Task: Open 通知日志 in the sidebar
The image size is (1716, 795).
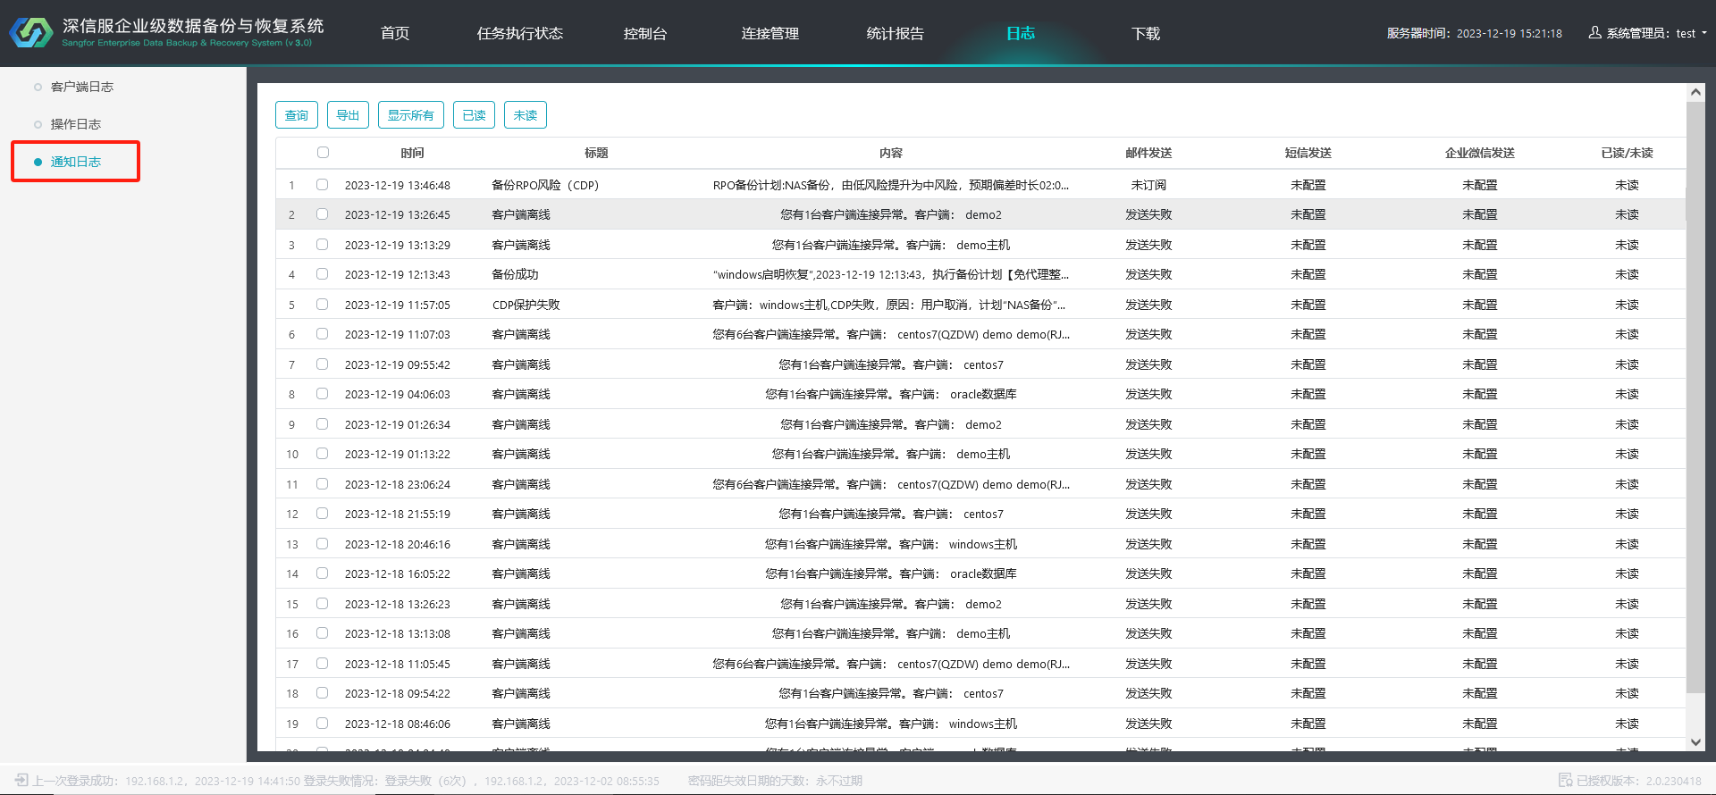Action: [x=76, y=162]
